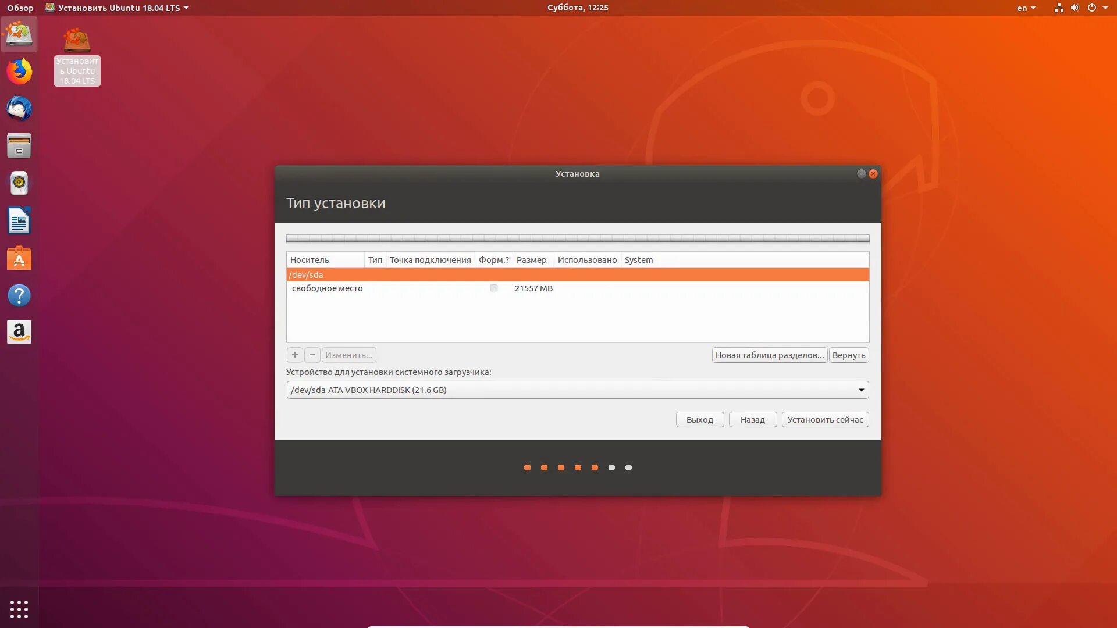Open the en keyboard layout menu
1117x628 pixels.
(x=1026, y=8)
